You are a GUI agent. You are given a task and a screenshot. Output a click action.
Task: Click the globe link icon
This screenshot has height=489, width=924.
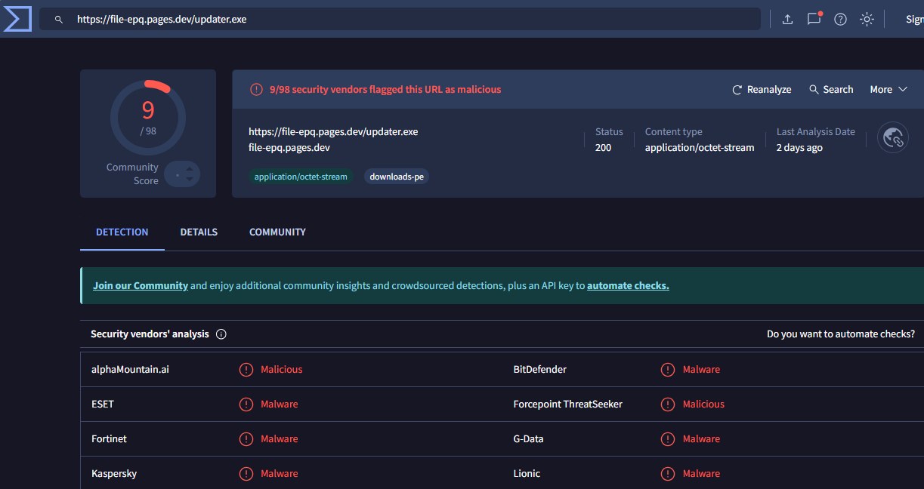tap(893, 138)
